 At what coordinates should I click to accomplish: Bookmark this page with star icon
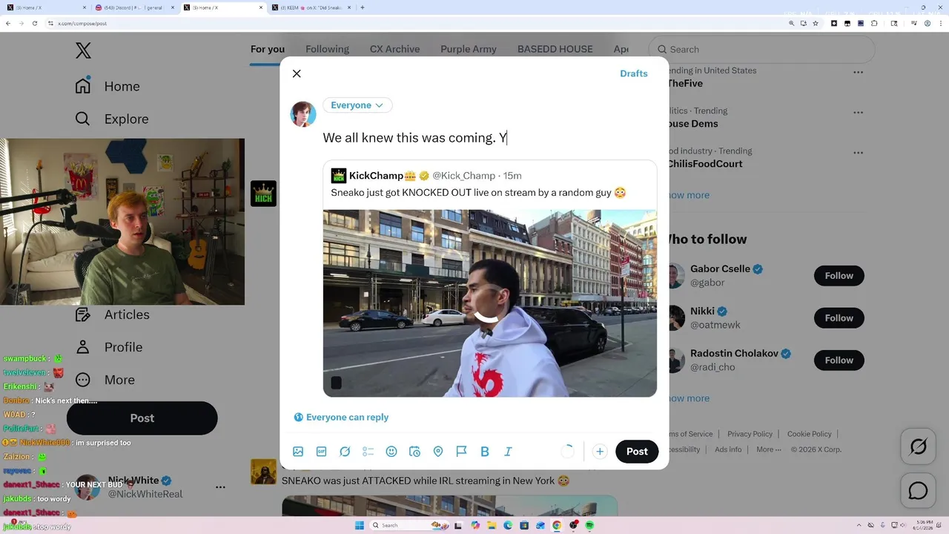816,23
